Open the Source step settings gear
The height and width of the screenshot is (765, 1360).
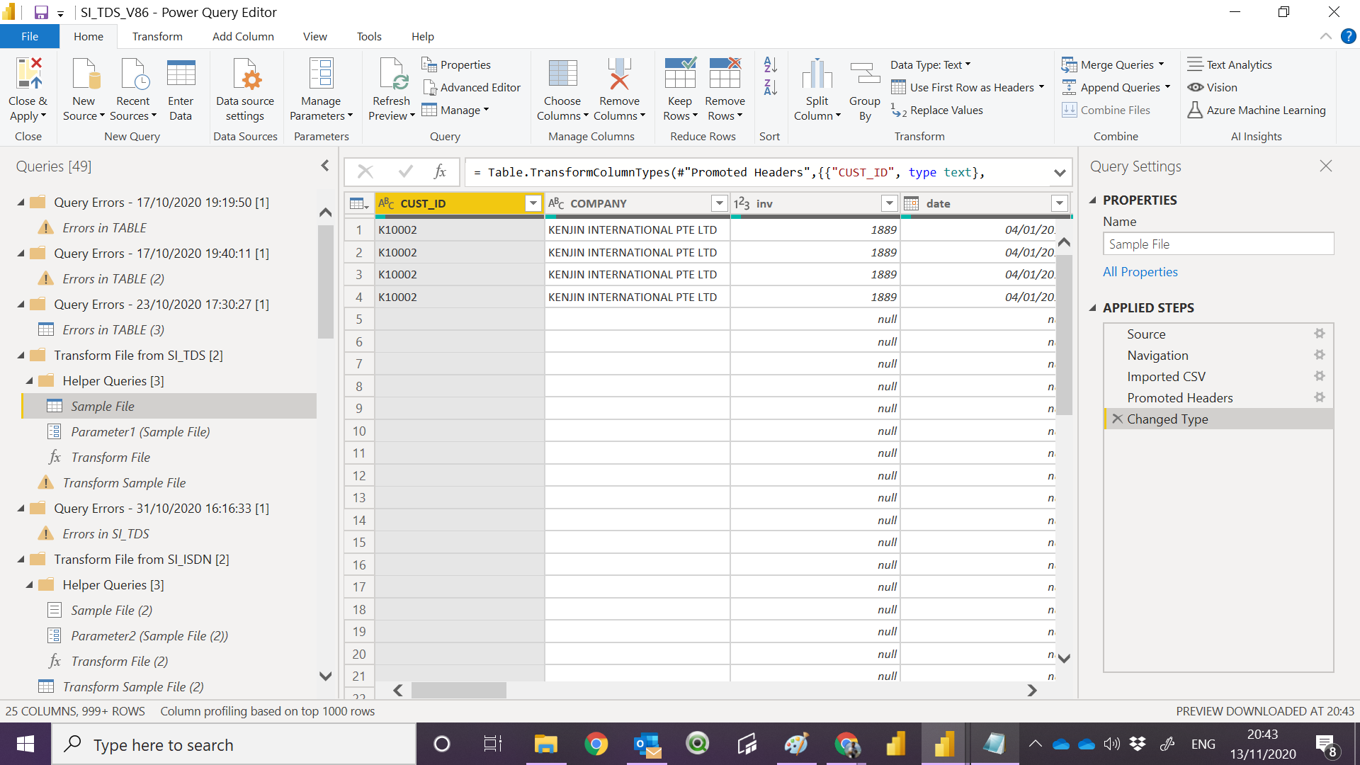1319,333
